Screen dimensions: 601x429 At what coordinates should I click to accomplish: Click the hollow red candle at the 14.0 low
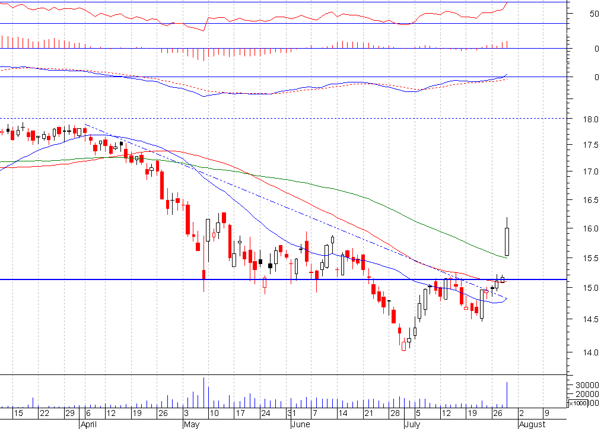coord(403,345)
